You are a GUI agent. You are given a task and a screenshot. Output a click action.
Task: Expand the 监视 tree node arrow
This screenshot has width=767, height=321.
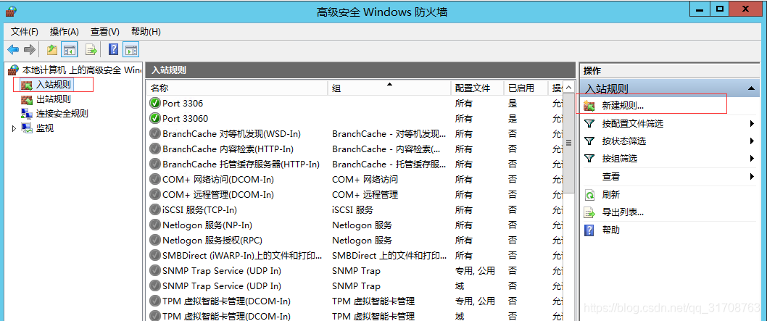tap(14, 128)
